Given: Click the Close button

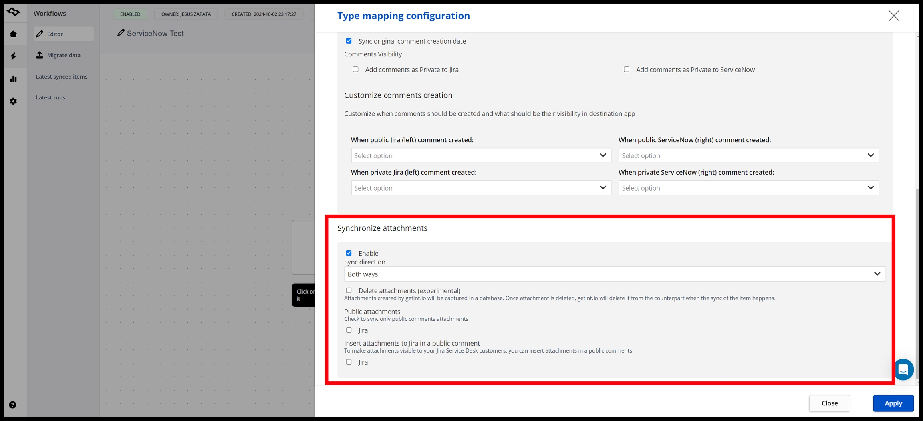Looking at the screenshot, I should (x=829, y=403).
